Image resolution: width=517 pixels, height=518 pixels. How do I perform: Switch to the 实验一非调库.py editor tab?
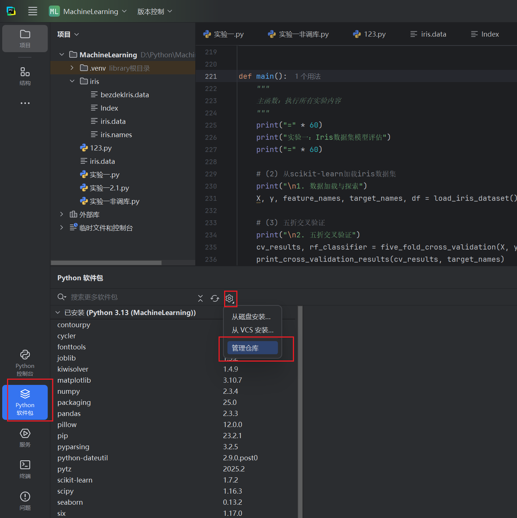tap(298, 34)
